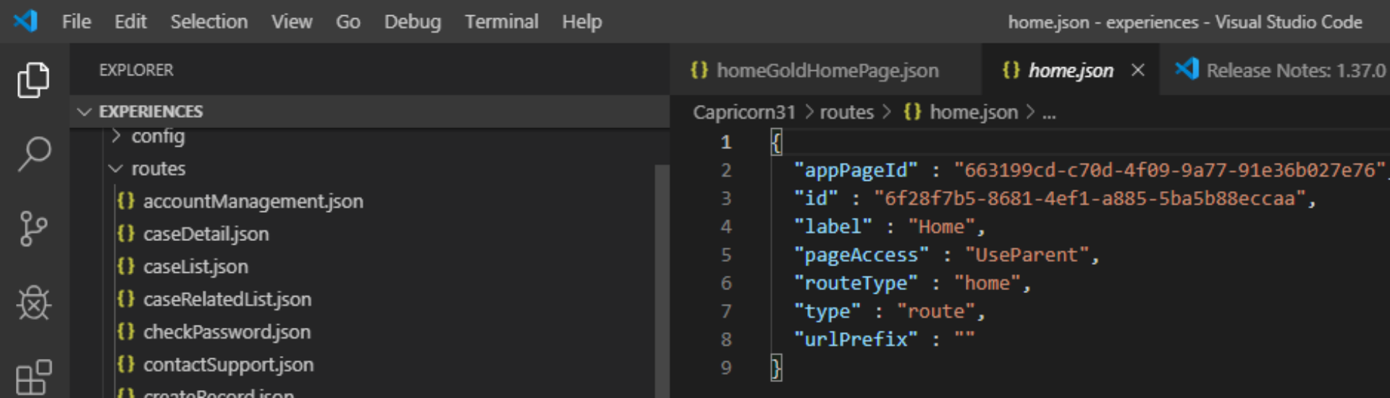This screenshot has height=398, width=1390.
Task: Click the 663199cd appPageId value string
Action: (1169, 170)
